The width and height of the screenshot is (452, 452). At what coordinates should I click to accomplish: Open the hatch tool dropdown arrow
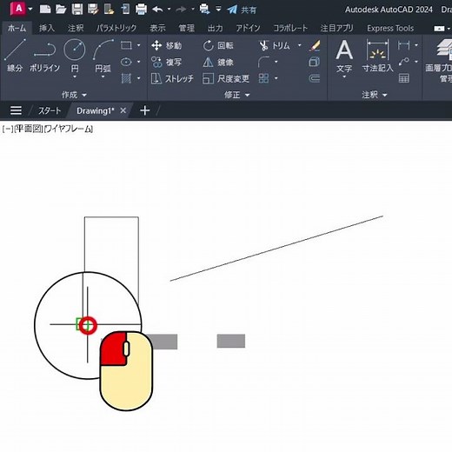point(139,78)
